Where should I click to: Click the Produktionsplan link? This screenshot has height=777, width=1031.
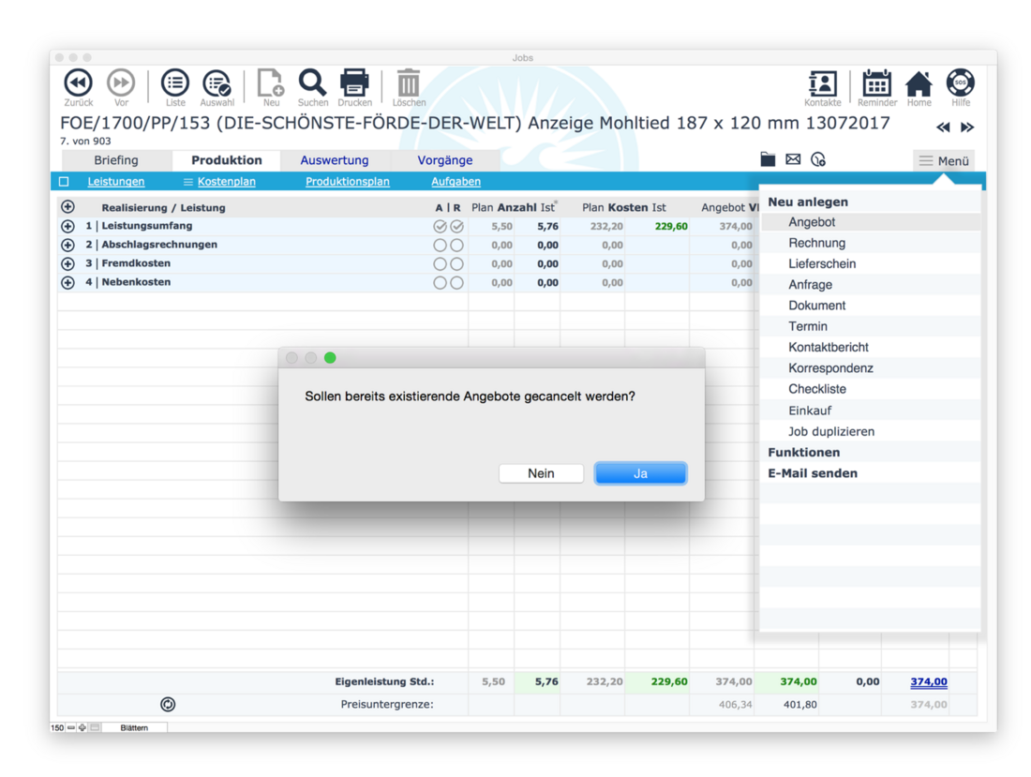pos(347,182)
